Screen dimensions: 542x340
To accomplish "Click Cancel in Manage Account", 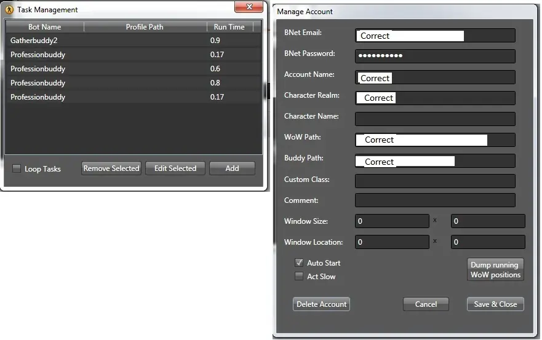I will click(426, 304).
